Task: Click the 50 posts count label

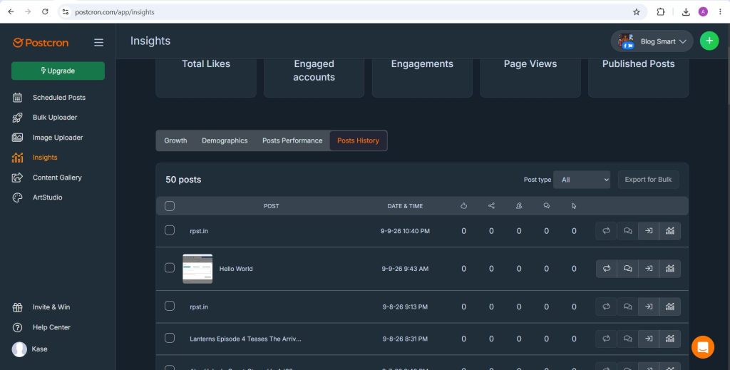Action: 183,180
